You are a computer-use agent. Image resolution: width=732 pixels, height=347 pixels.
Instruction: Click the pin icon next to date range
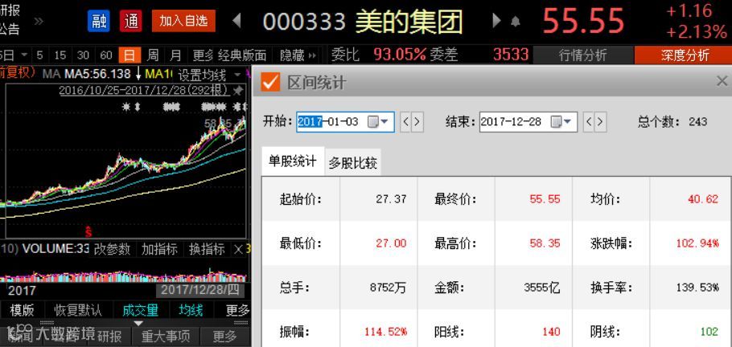(x=238, y=89)
